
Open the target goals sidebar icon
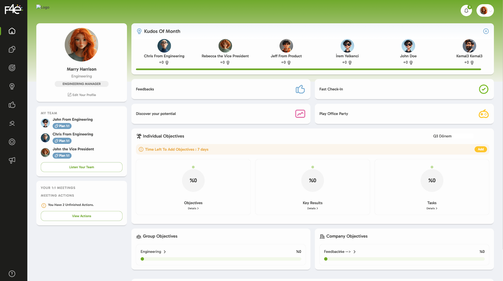12,68
